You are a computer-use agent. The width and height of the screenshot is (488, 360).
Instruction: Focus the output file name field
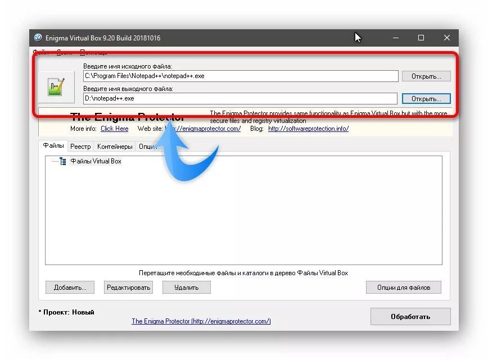point(240,98)
